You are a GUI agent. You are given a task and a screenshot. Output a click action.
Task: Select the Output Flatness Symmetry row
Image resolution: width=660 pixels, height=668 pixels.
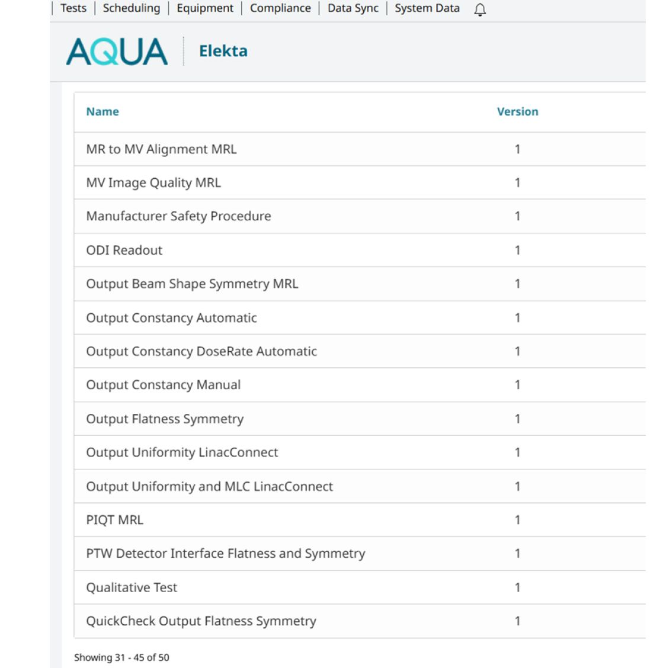pos(166,419)
